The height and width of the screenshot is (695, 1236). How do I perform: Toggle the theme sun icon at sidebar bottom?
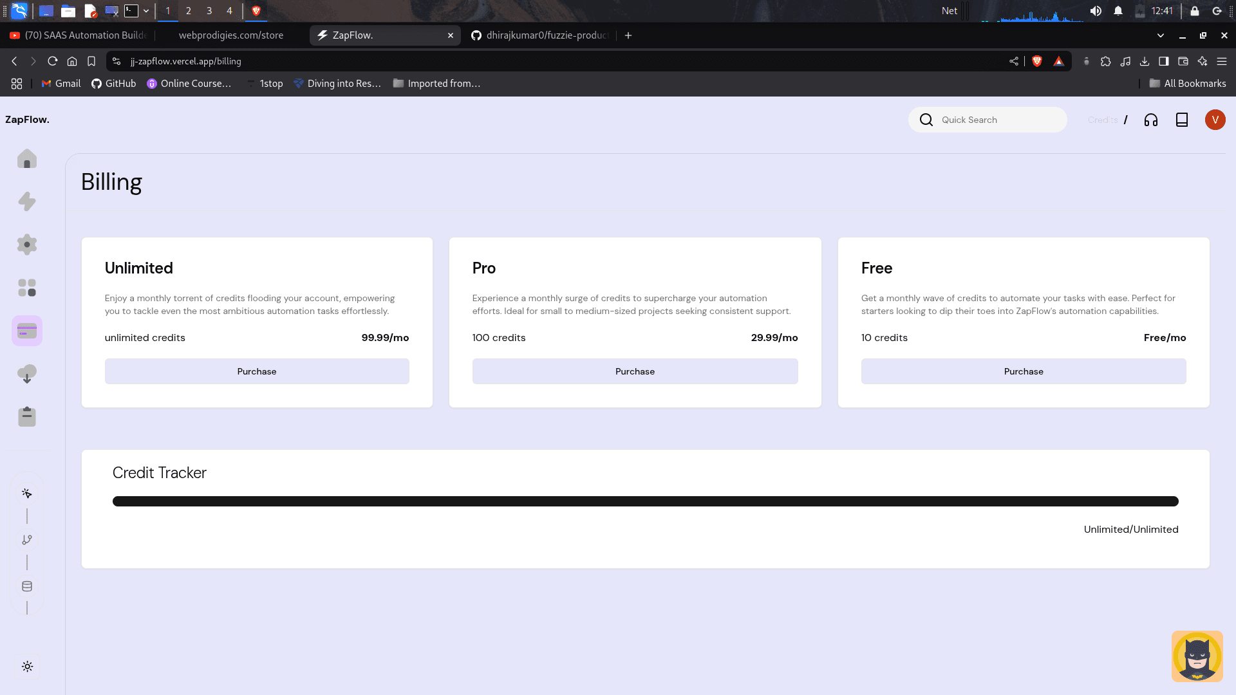coord(27,667)
